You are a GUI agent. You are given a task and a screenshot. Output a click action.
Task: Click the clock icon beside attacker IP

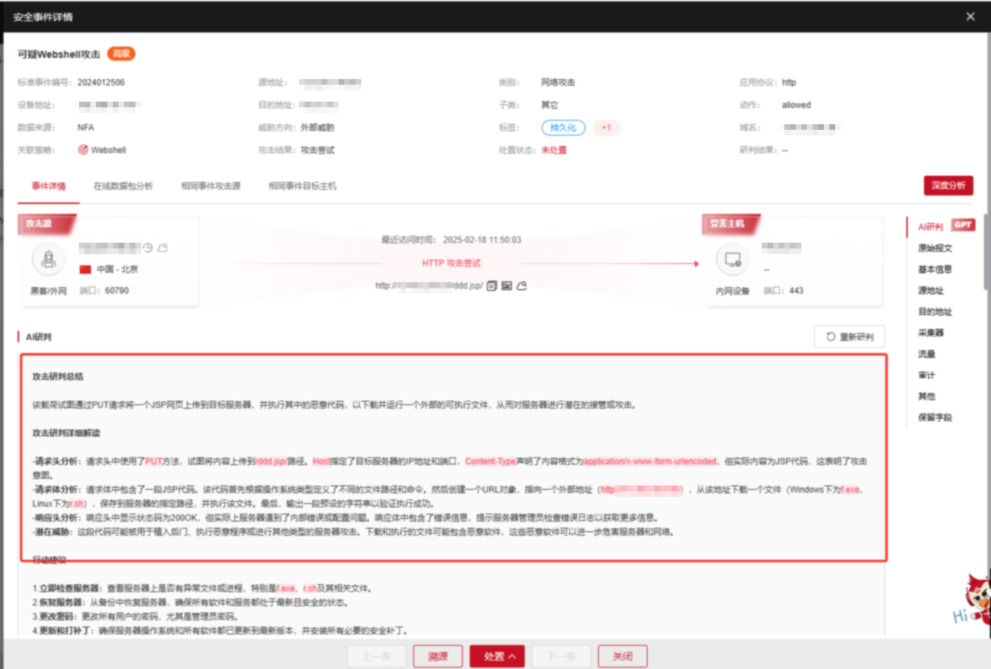147,248
